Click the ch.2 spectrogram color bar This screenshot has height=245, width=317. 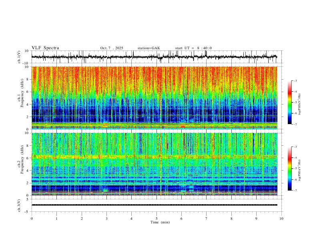pos(290,169)
